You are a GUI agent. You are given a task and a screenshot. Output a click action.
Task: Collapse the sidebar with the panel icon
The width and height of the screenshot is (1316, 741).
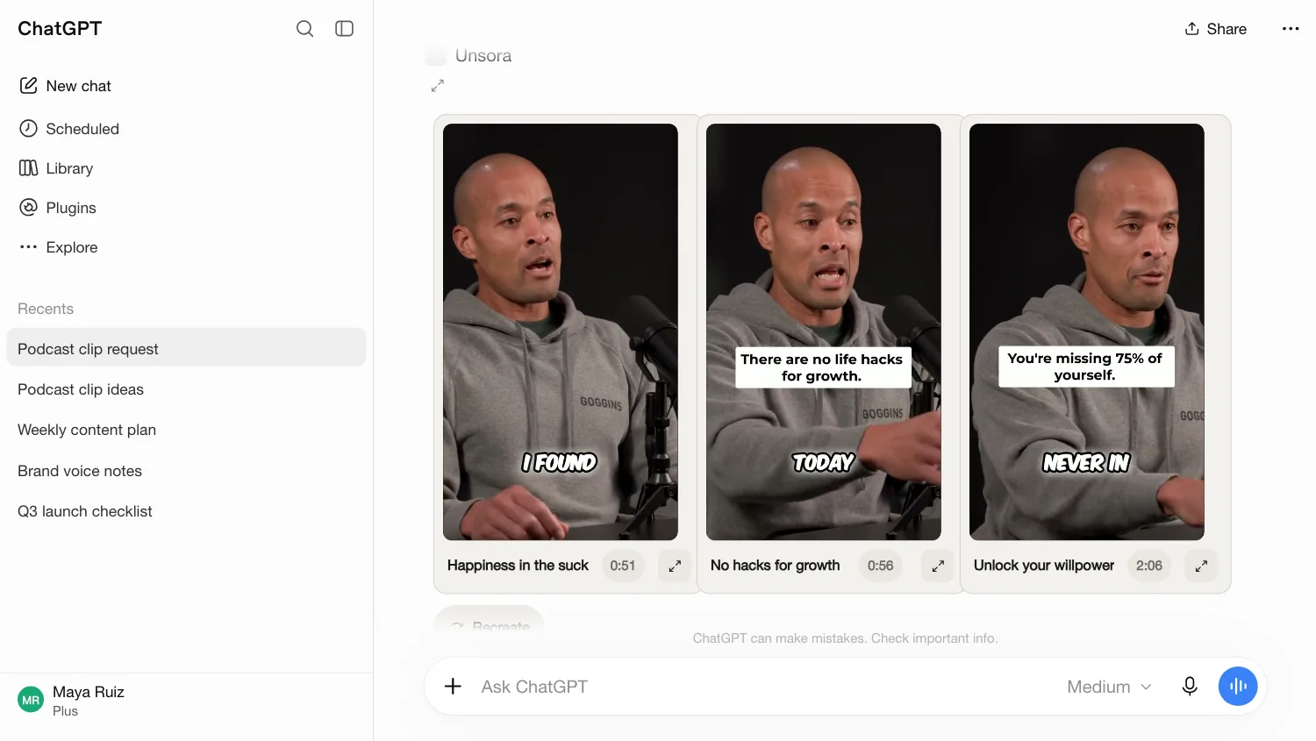click(345, 29)
